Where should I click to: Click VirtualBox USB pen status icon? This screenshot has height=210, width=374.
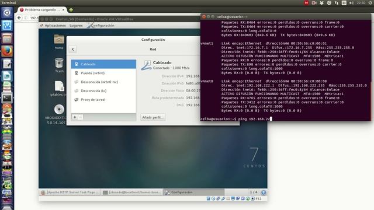[223, 198]
